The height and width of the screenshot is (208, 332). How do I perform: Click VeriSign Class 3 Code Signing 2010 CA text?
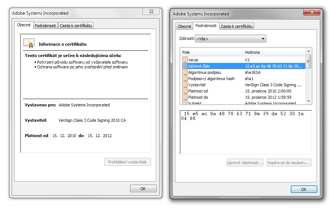click(x=92, y=120)
